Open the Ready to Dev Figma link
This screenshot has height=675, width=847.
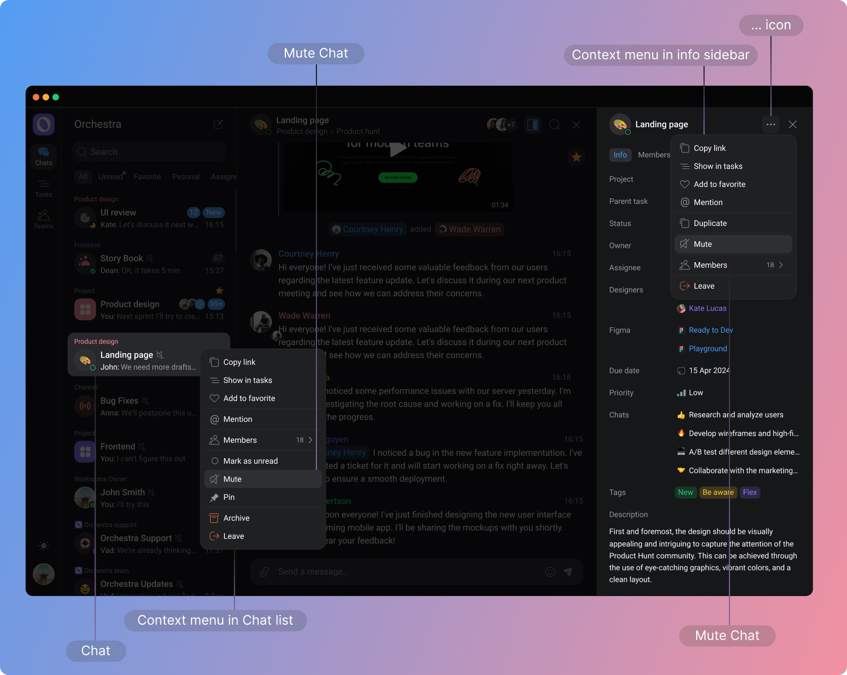pos(710,330)
